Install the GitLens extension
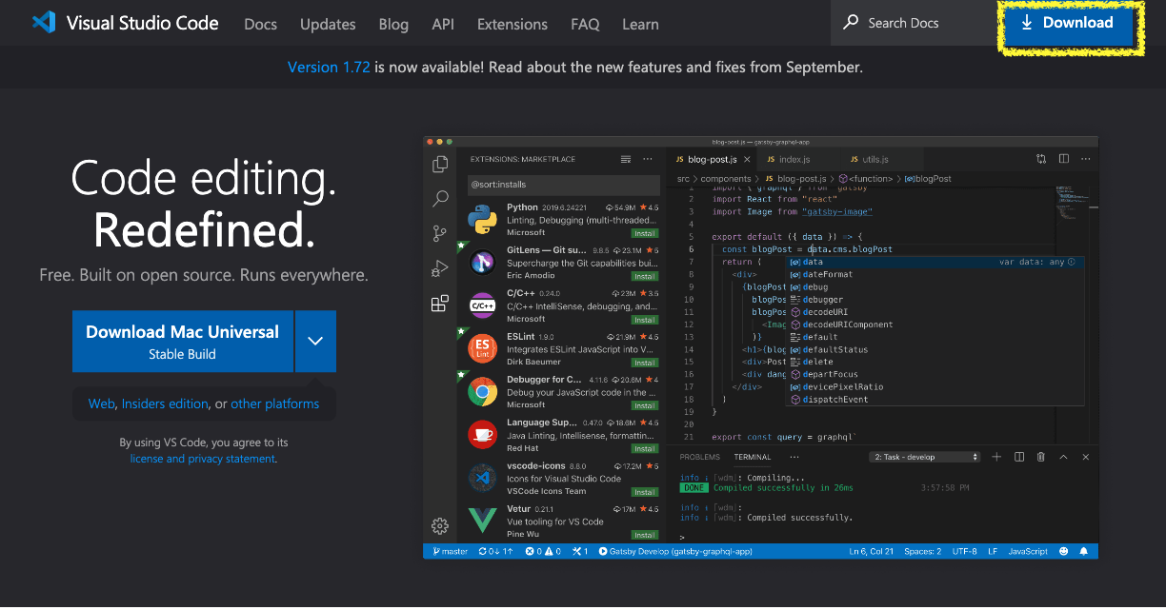The image size is (1166, 610). click(x=645, y=276)
